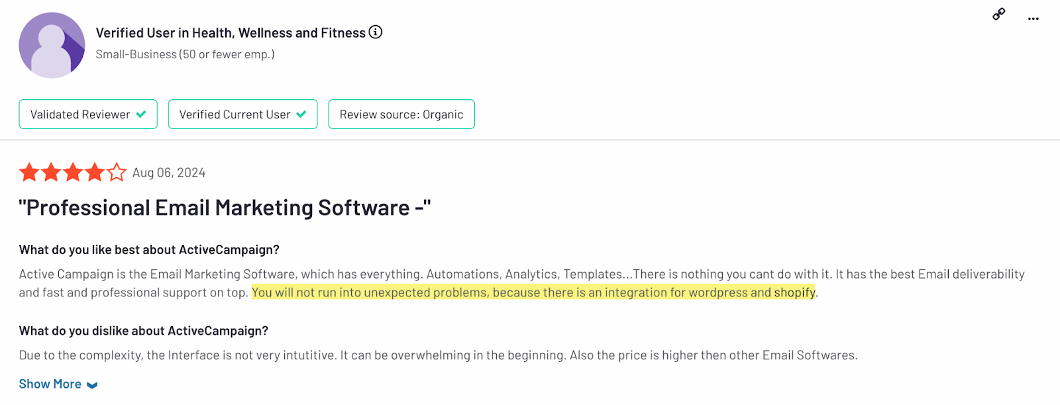Image resolution: width=1060 pixels, height=405 pixels.
Task: Open the three-dot more options menu
Action: (1033, 19)
